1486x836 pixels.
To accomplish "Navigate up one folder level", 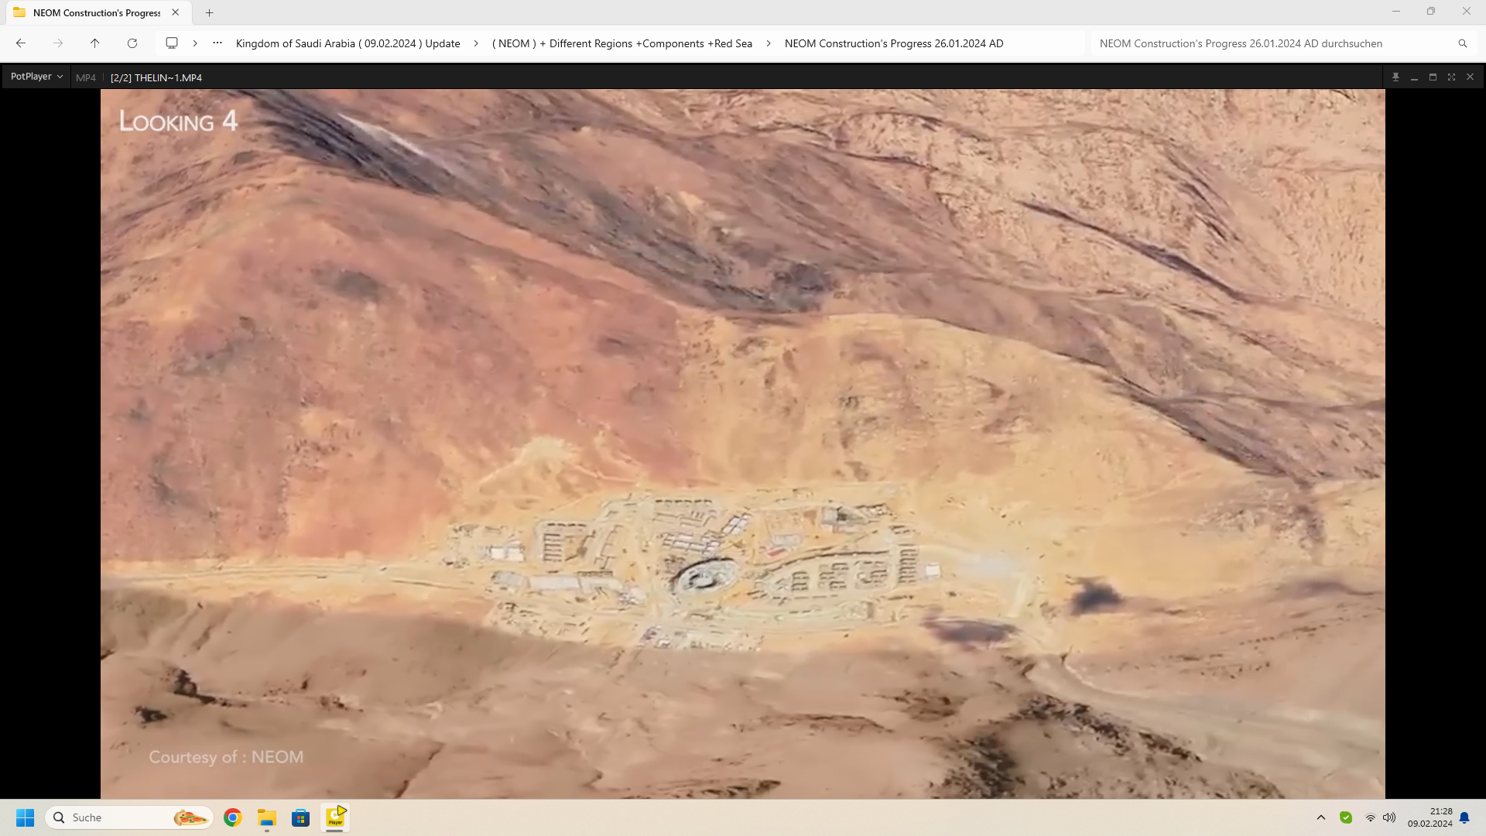I will 95,43.
